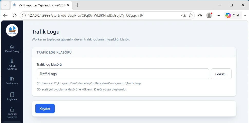249x123 pixels.
Task: Click the Trafik Logu page heading
Action: (45, 32)
